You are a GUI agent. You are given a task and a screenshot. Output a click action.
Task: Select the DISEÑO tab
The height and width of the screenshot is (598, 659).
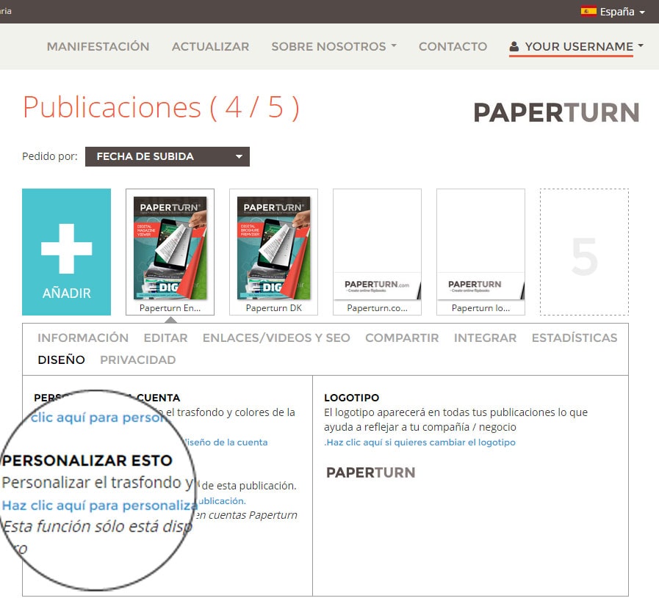coord(62,360)
